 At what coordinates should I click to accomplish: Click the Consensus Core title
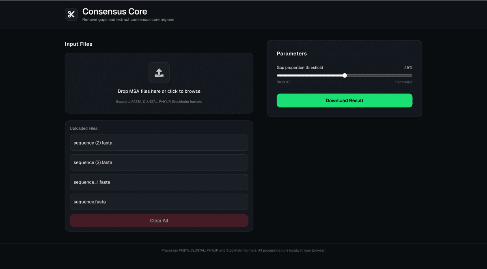(x=114, y=11)
